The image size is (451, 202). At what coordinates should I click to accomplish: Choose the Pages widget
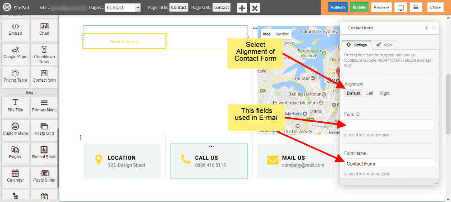(x=15, y=154)
